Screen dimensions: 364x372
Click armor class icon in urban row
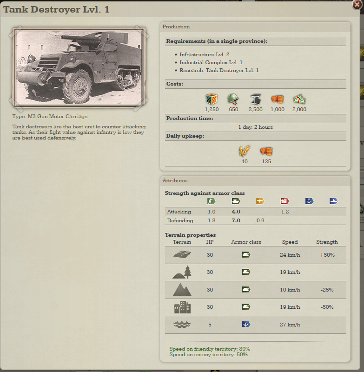click(x=246, y=307)
